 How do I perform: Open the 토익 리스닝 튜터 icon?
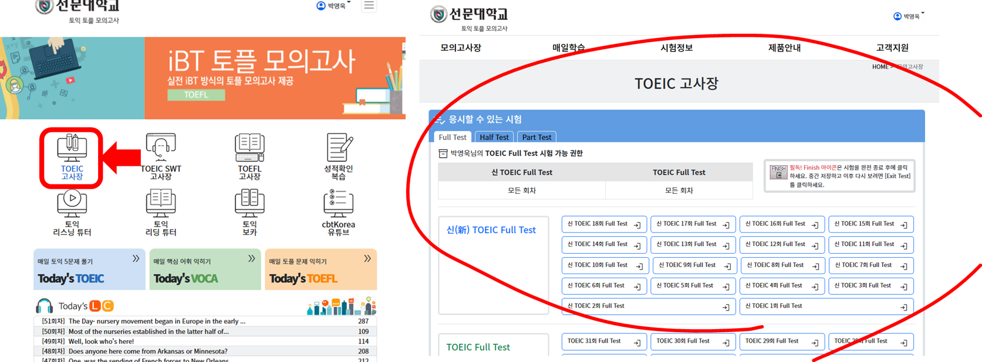[x=72, y=213]
